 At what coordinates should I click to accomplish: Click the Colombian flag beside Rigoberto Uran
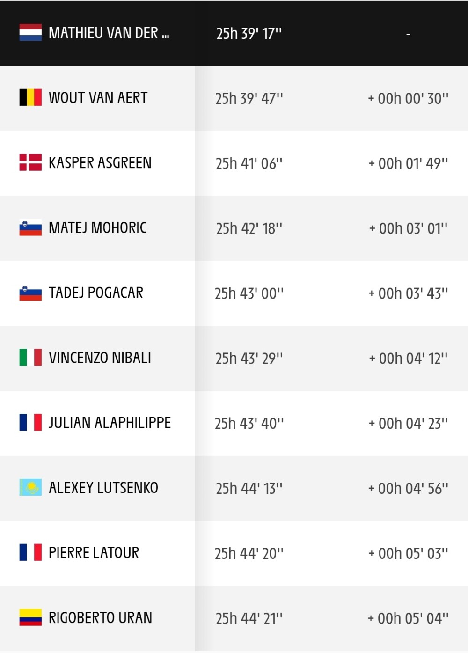(30, 617)
